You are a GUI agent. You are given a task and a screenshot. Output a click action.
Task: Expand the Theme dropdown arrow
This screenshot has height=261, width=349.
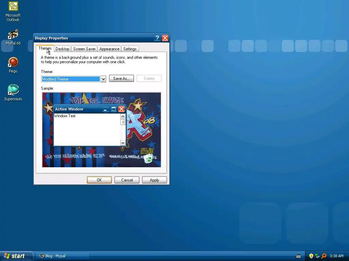coord(103,79)
